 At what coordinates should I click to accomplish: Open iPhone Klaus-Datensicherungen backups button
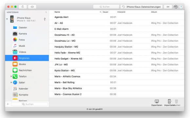[x=141, y=7]
